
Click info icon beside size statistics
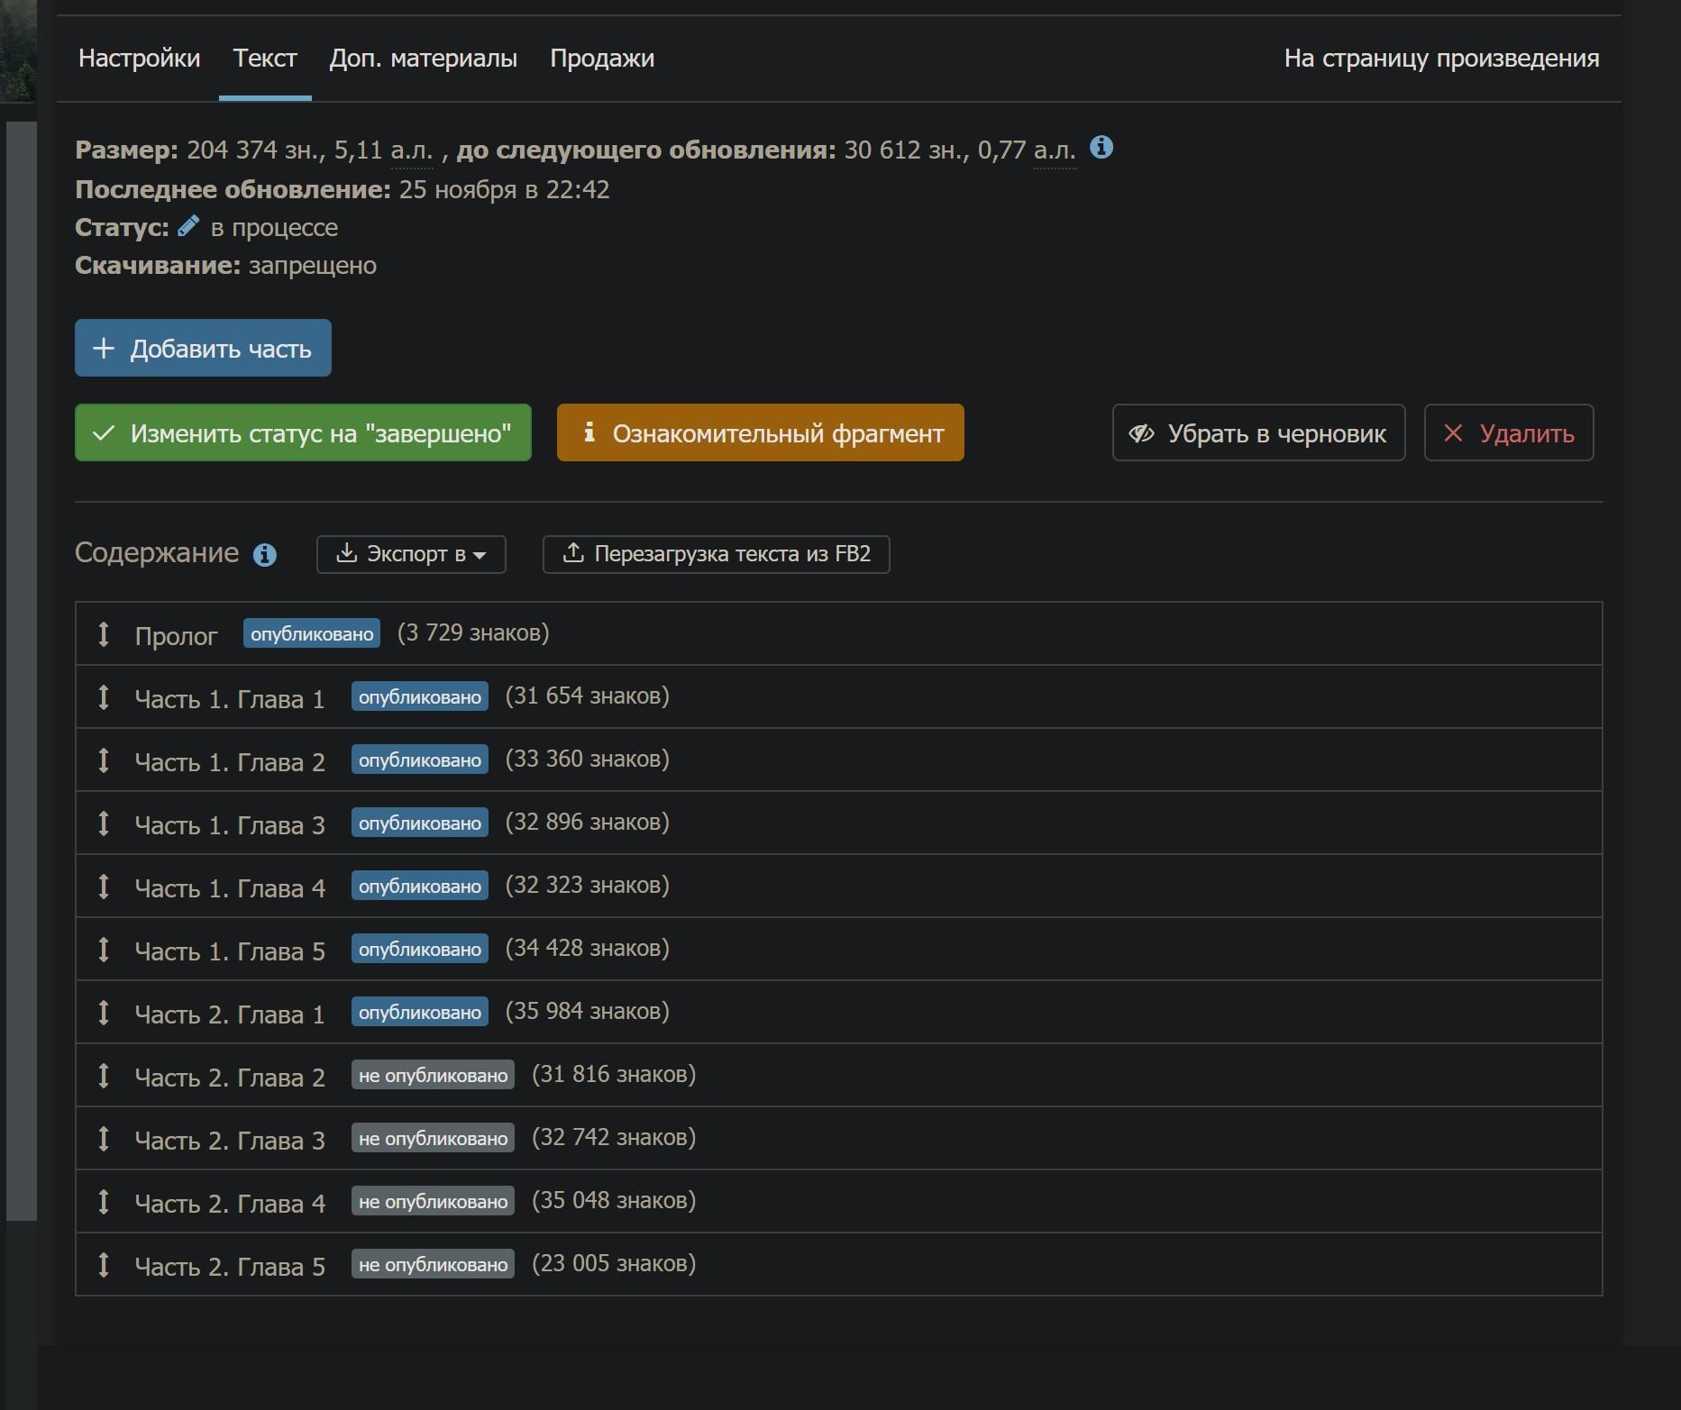pyautogui.click(x=1101, y=147)
